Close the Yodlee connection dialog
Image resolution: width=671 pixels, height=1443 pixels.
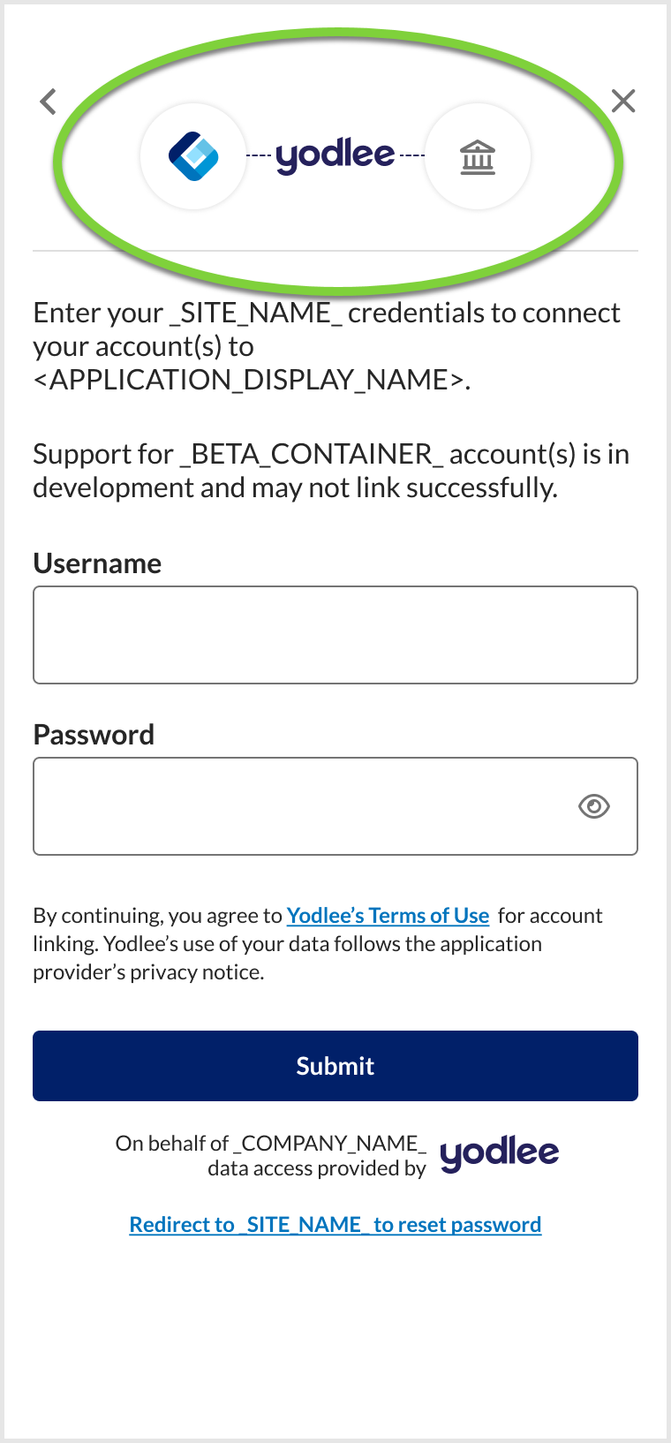click(623, 101)
